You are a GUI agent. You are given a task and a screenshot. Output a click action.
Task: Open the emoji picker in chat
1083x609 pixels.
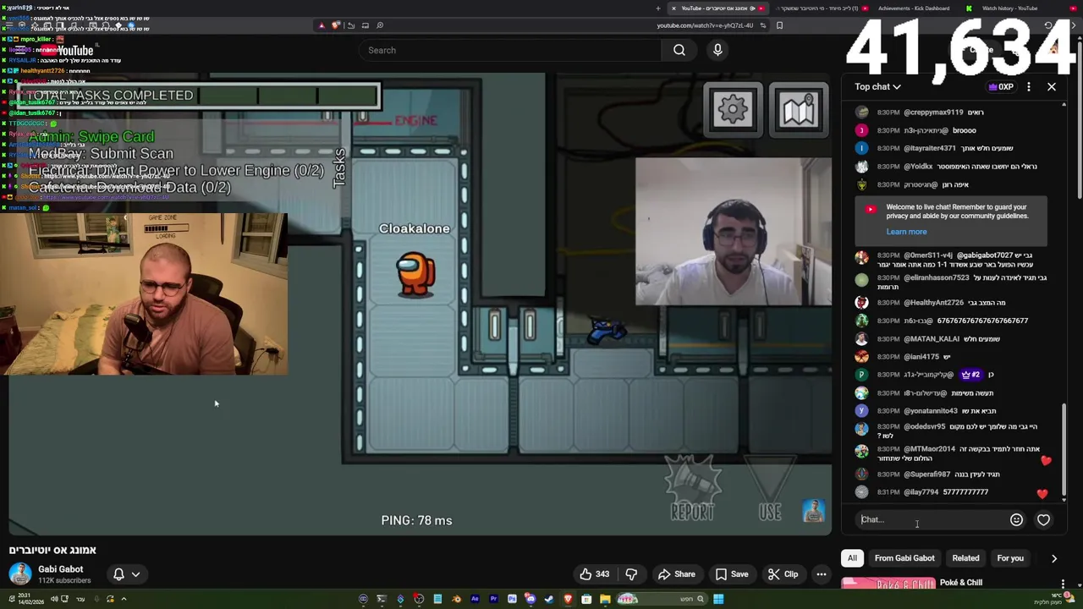tap(1016, 520)
